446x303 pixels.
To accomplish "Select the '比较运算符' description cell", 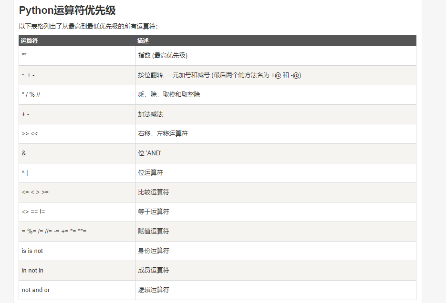I will point(276,192).
